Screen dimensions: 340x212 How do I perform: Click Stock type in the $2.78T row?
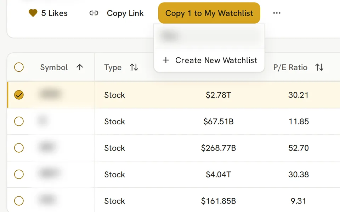pos(114,95)
